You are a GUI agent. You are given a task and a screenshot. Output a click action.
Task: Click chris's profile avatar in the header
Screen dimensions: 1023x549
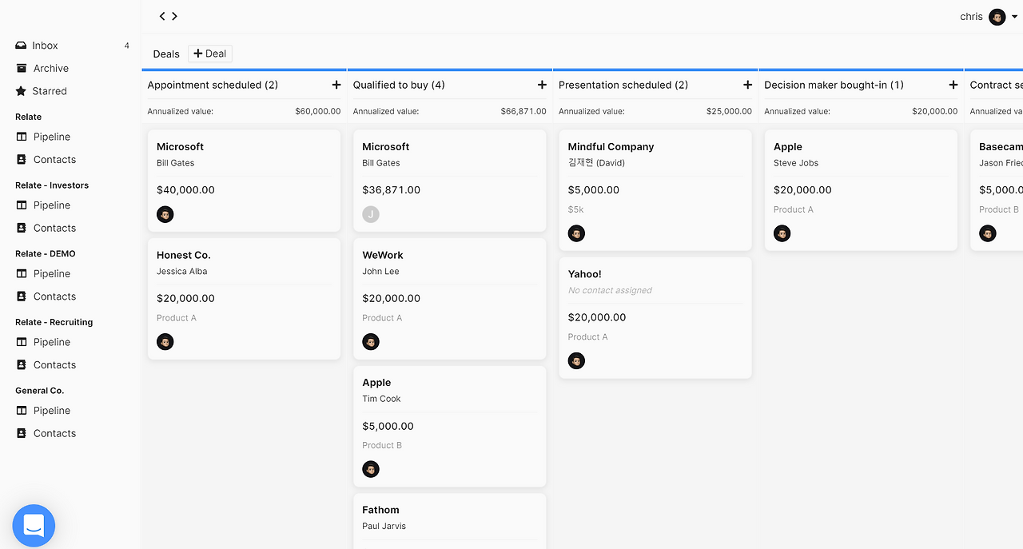[997, 17]
